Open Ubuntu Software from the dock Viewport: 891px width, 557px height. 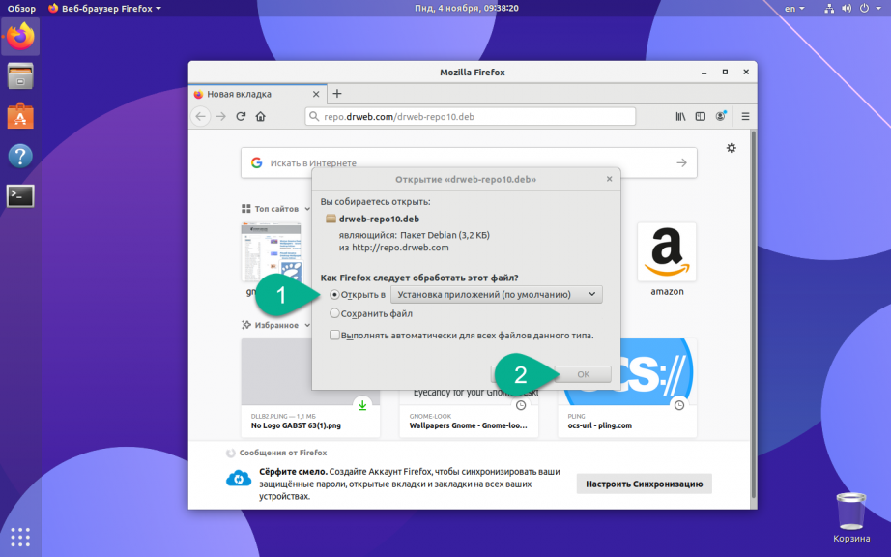point(20,116)
